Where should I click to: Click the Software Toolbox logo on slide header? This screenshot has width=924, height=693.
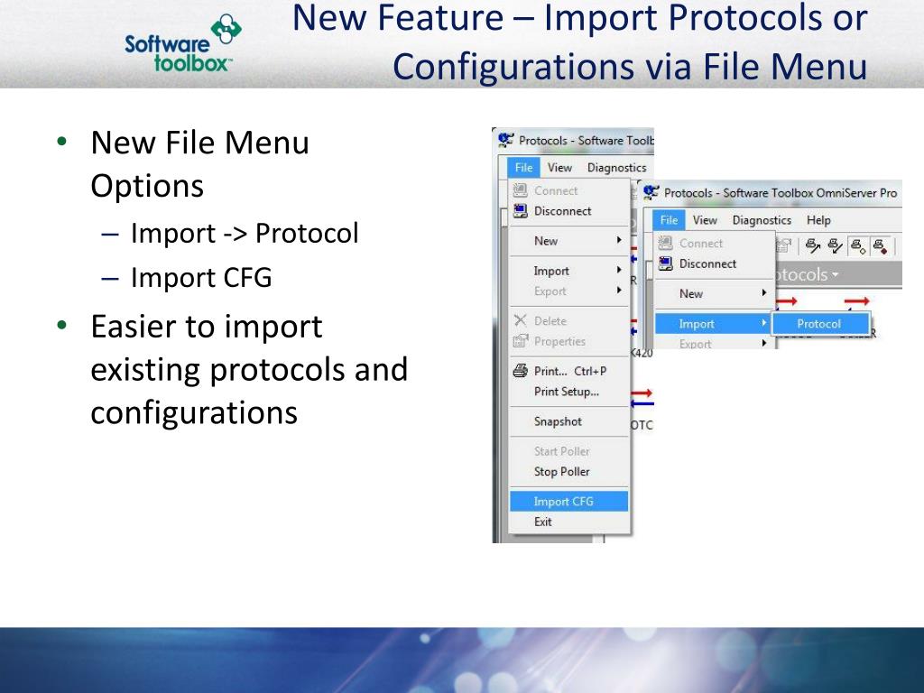(183, 43)
